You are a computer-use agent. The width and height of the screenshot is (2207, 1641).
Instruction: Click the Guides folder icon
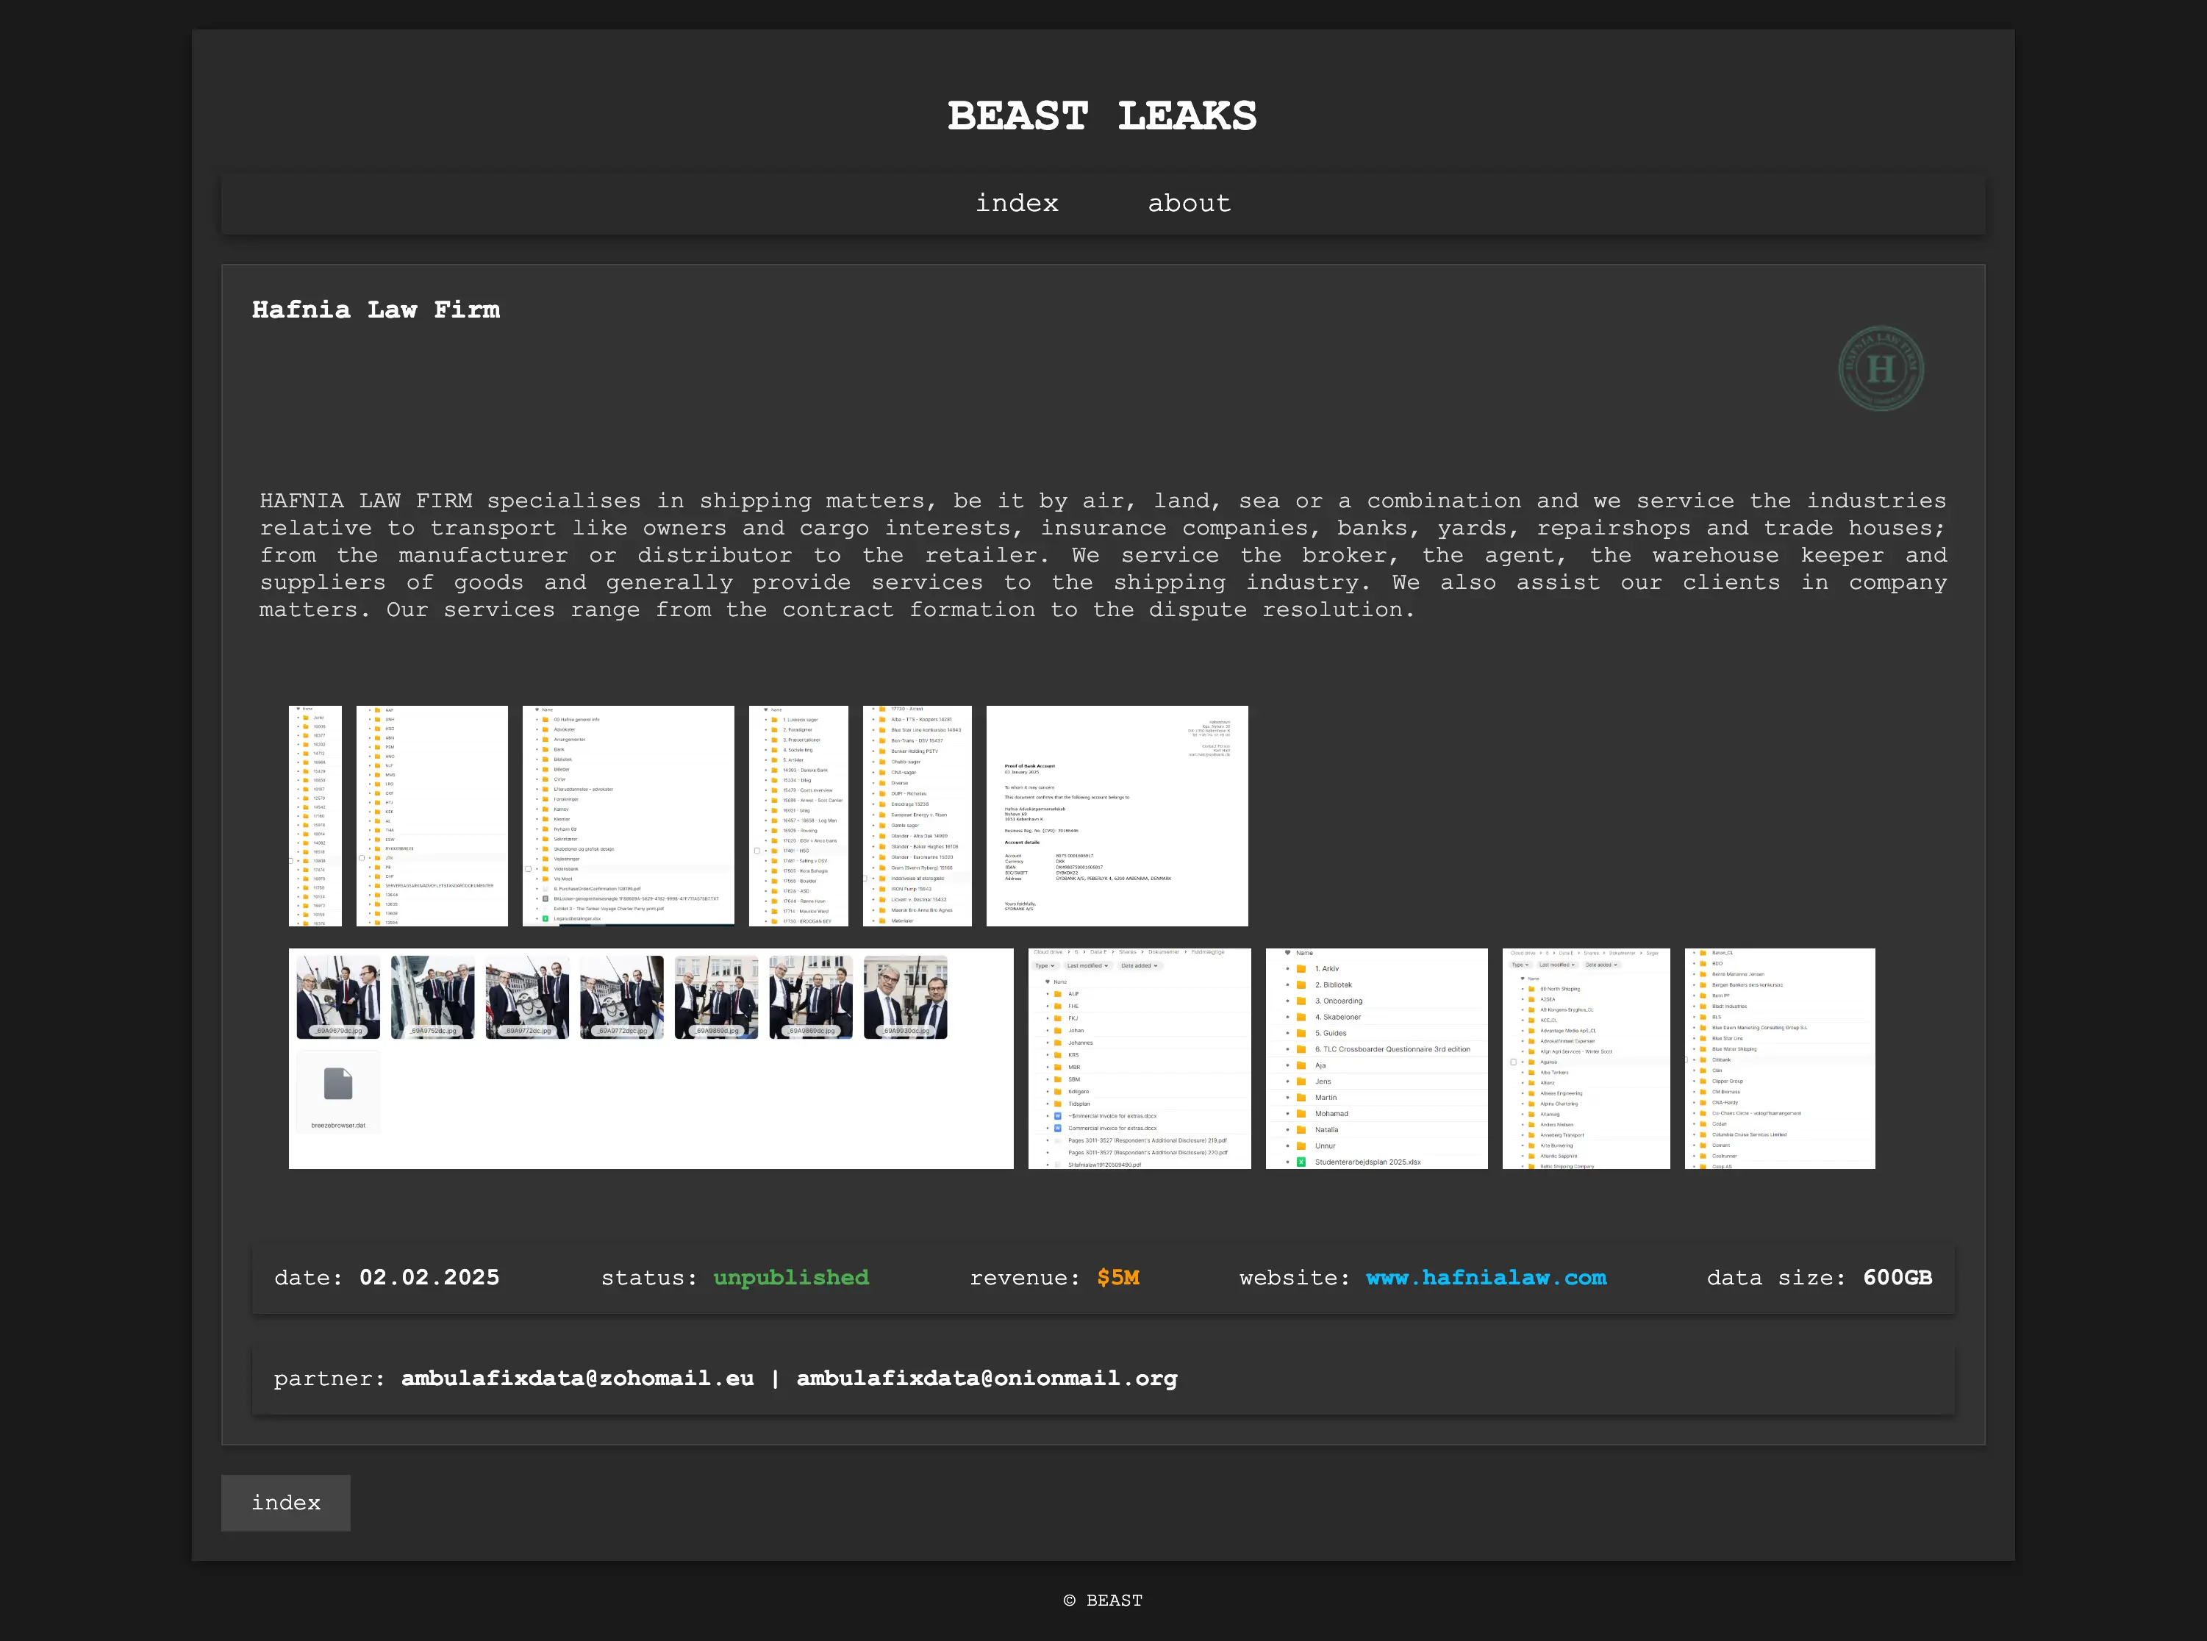(1301, 1033)
